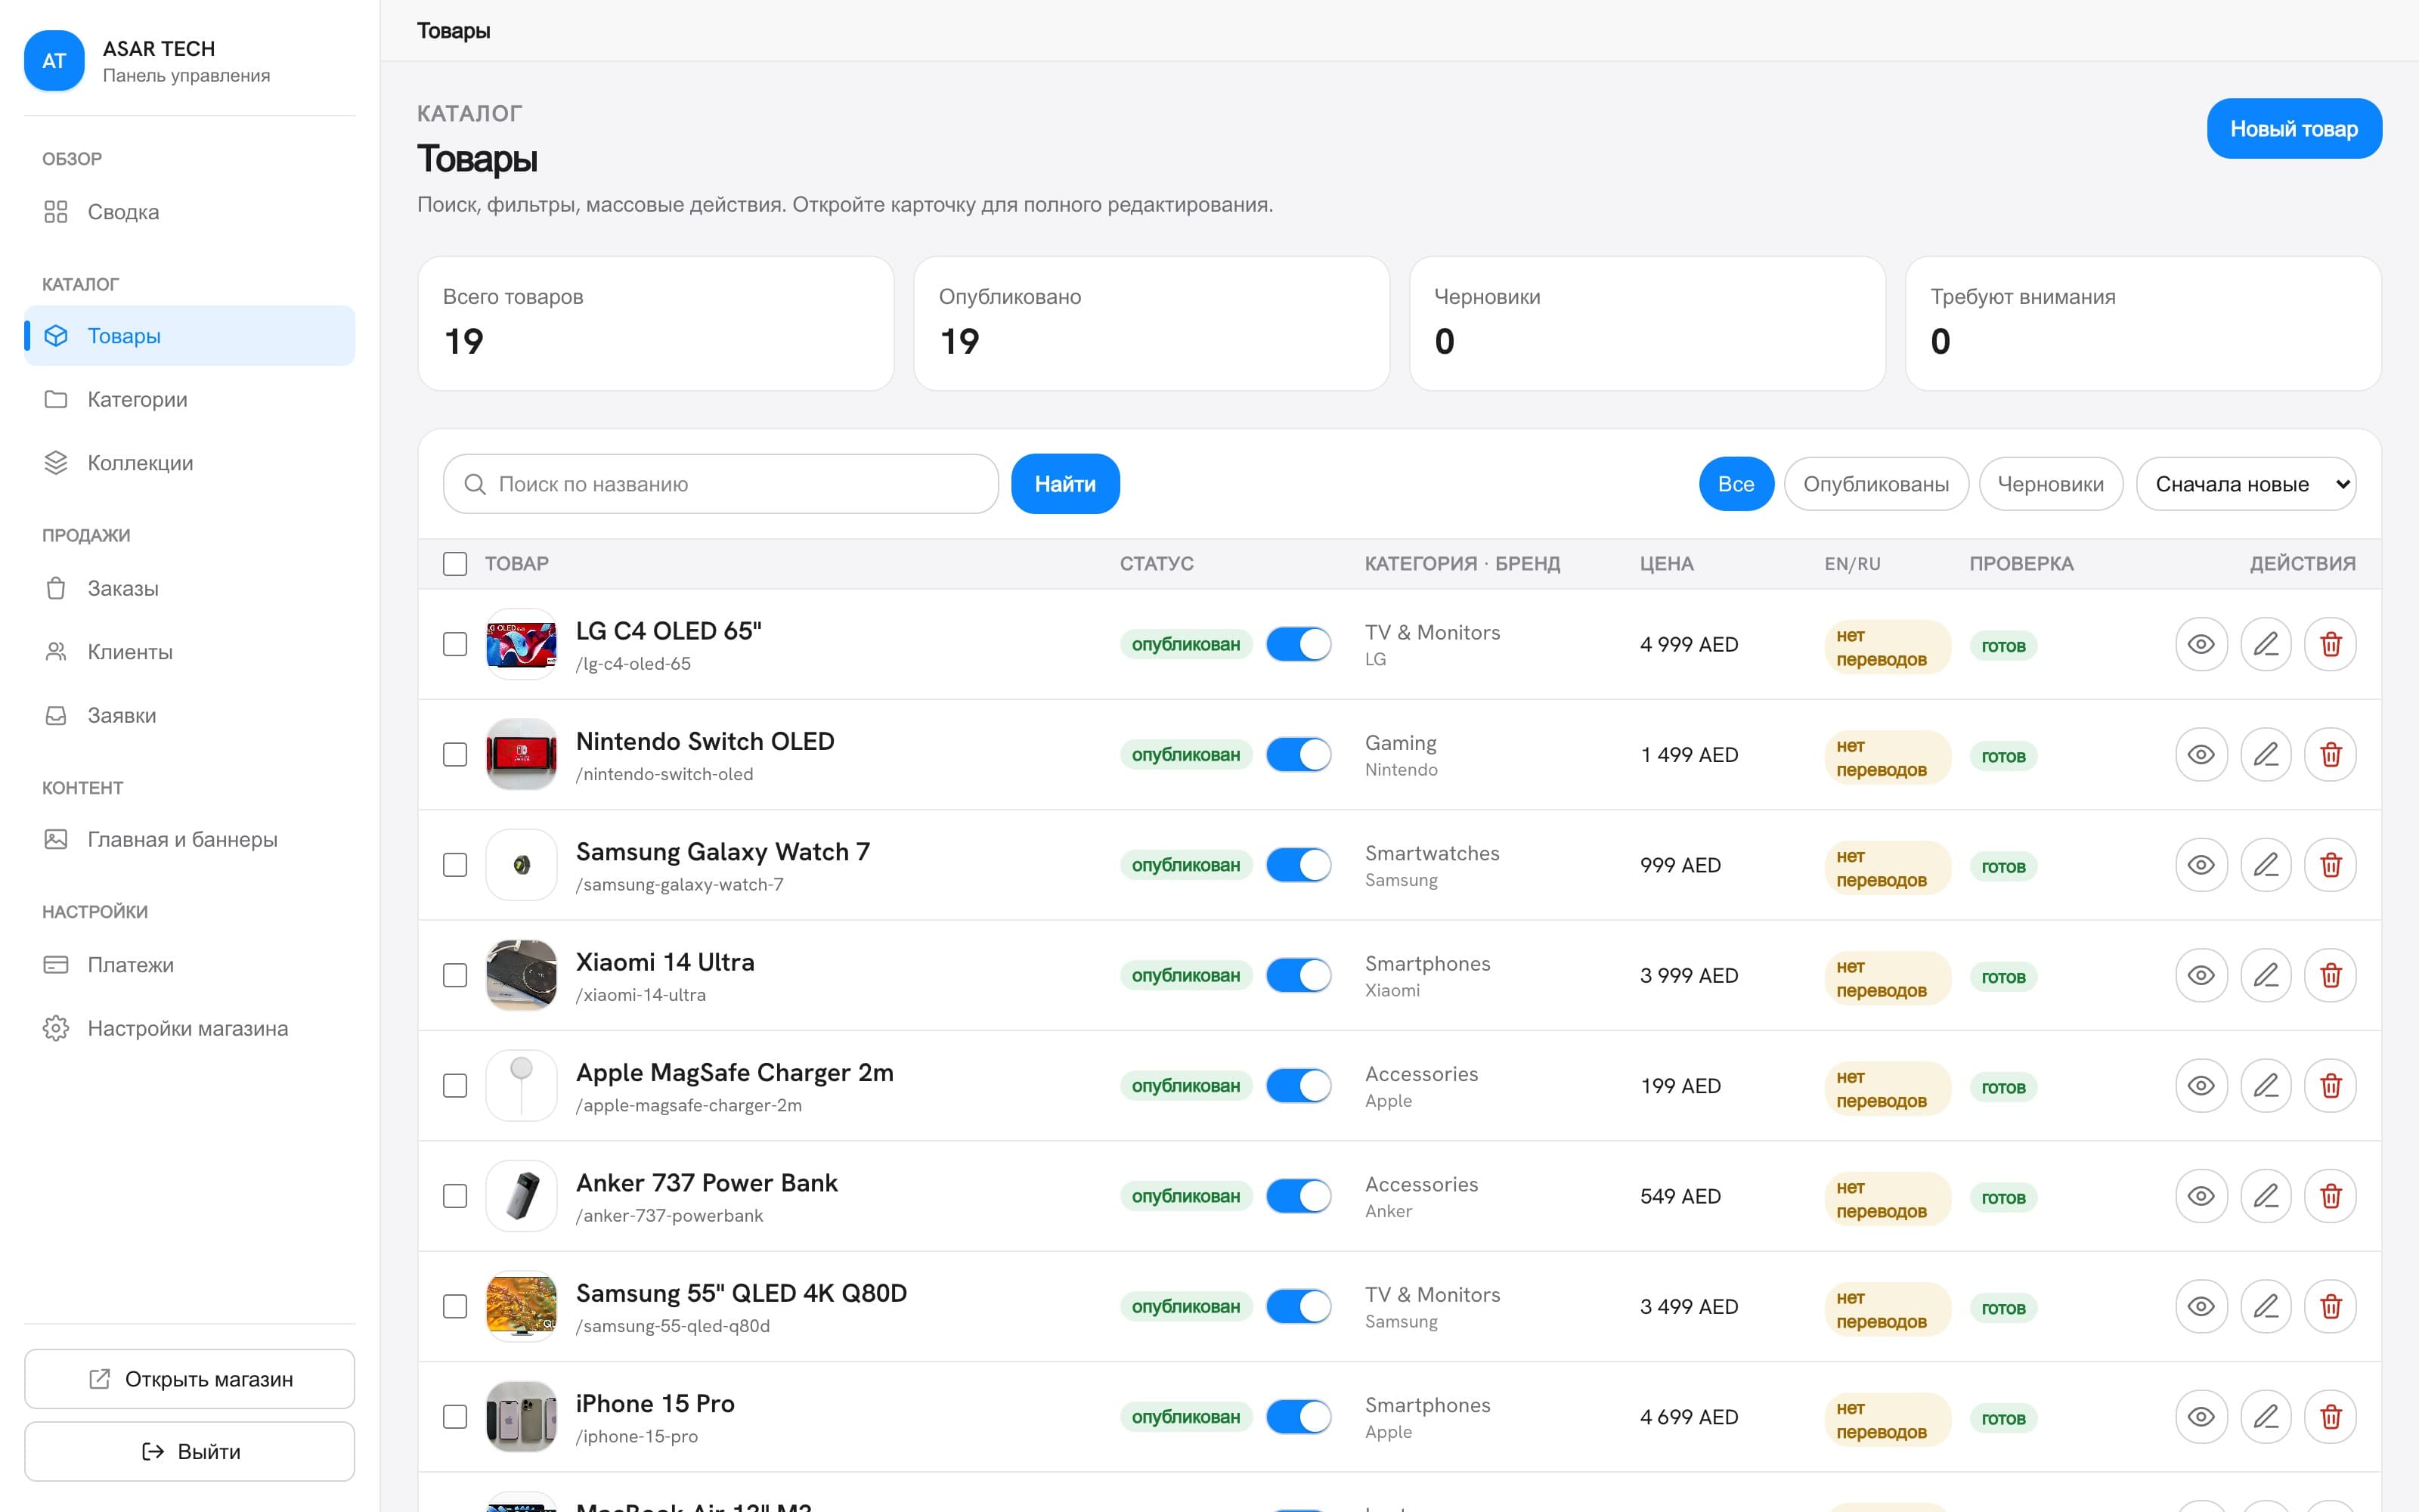Viewport: 2419px width, 1512px height.
Task: View the iPhone 15 Pro product (eye icon)
Action: (2201, 1417)
